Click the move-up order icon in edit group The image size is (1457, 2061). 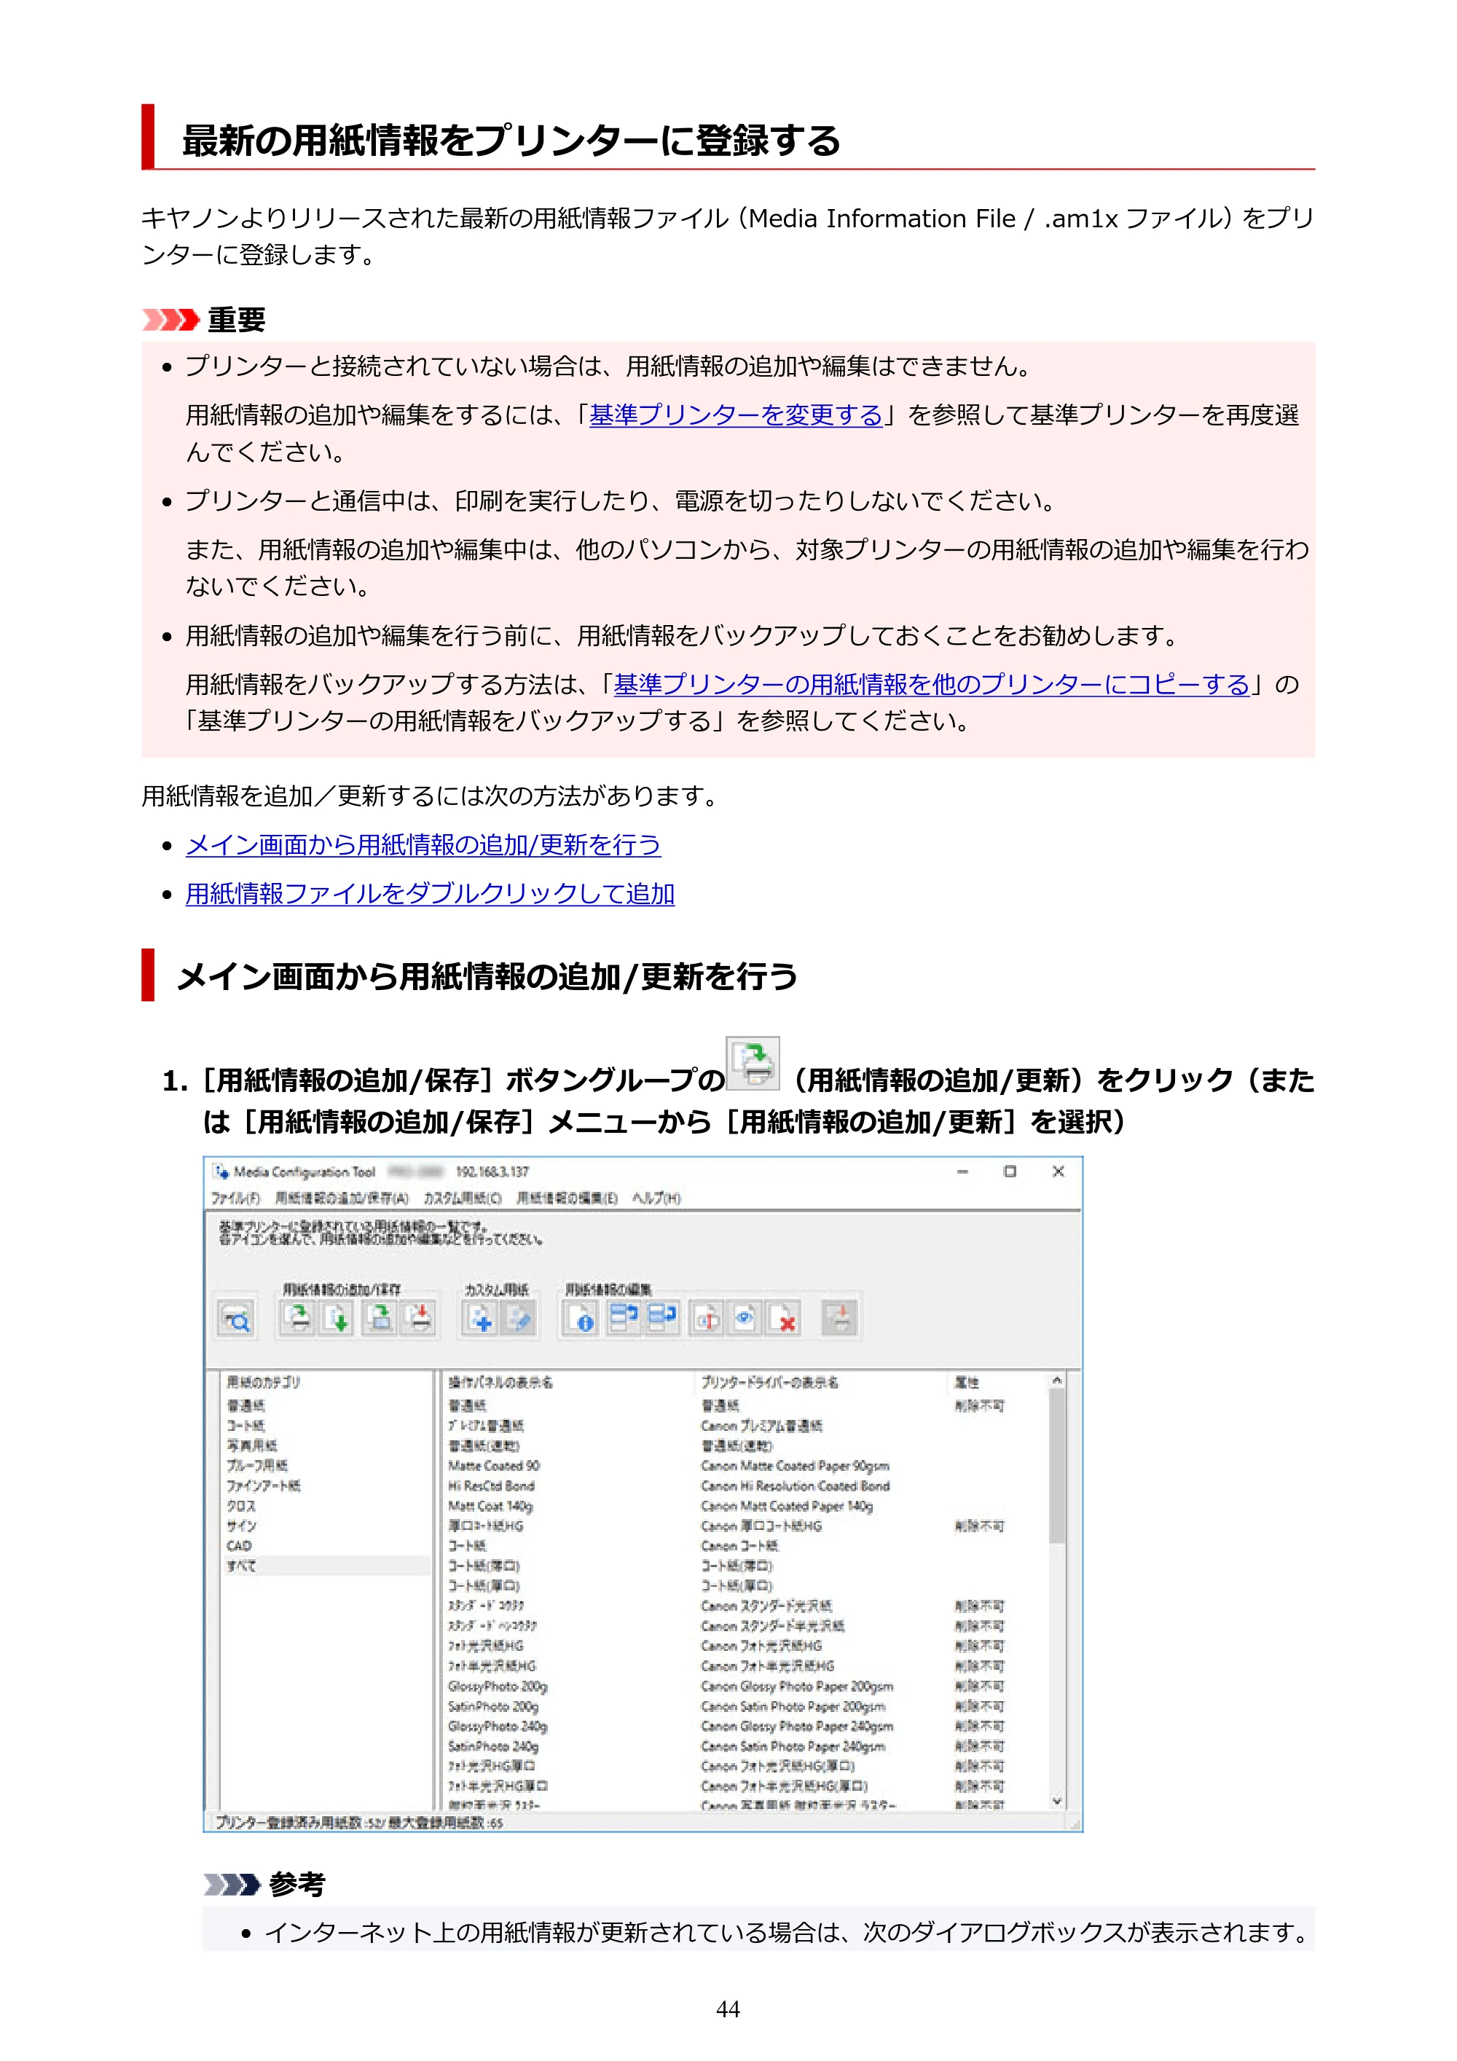623,1319
